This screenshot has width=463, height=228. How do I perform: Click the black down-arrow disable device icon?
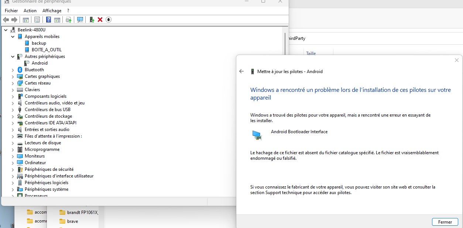click(x=109, y=20)
